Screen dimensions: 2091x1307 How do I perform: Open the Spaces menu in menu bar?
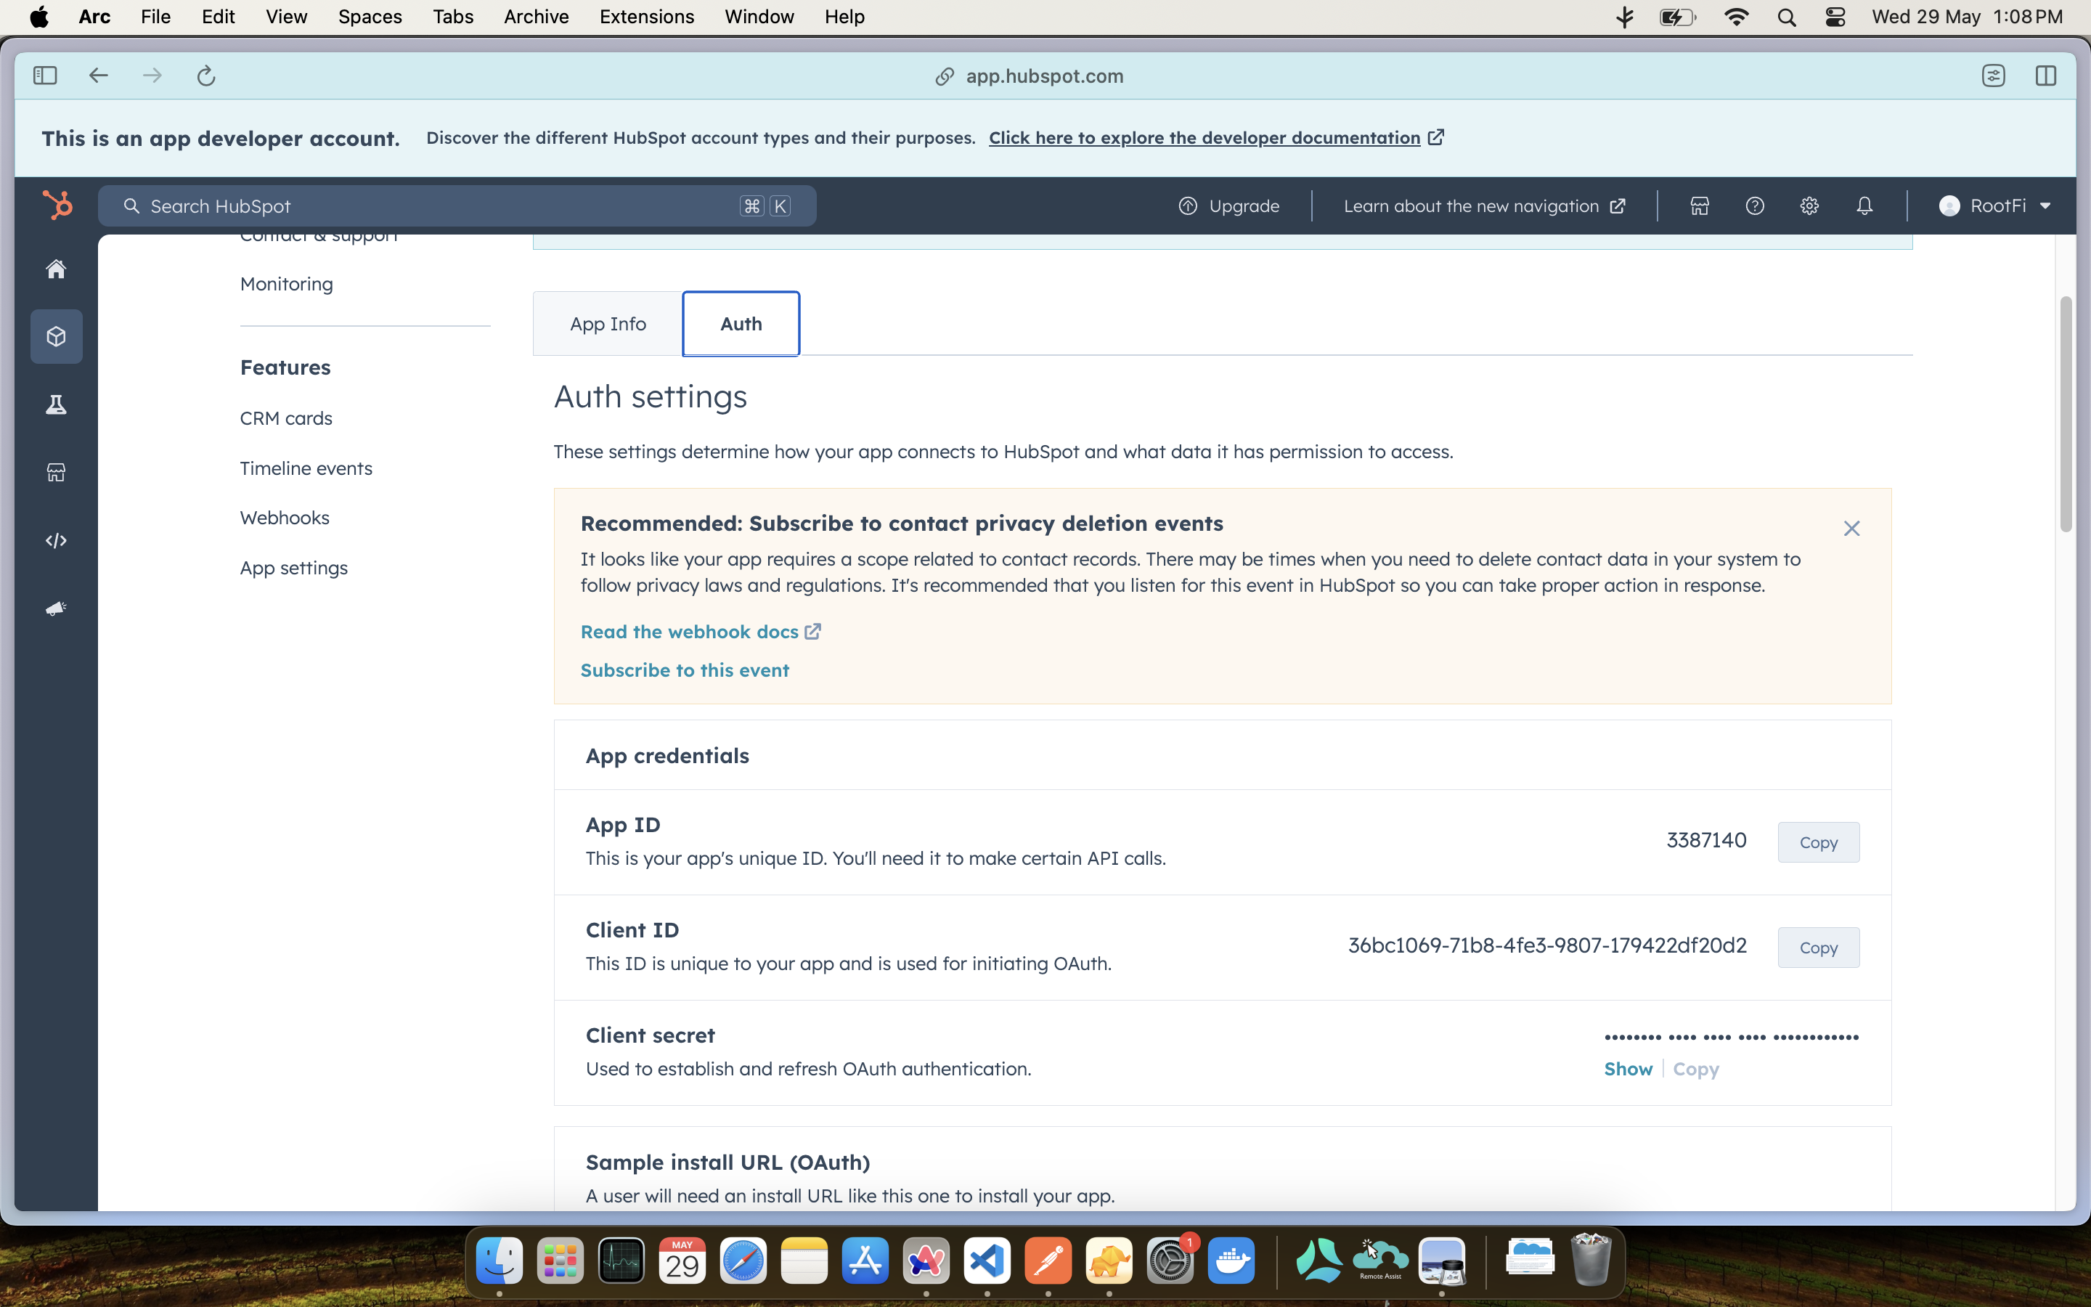370,17
